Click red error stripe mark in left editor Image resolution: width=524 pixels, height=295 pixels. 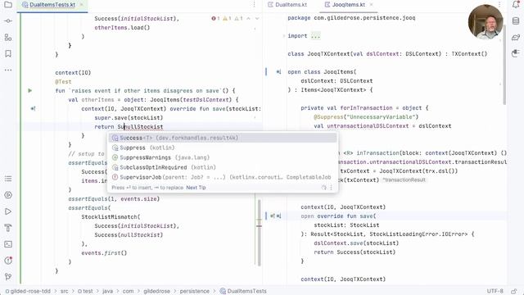(x=259, y=226)
